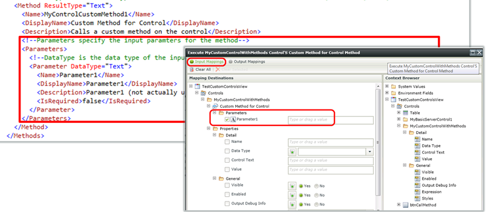The width and height of the screenshot is (486, 212).
Task: Click the Control Text value input field
Action: pyautogui.click(x=331, y=160)
